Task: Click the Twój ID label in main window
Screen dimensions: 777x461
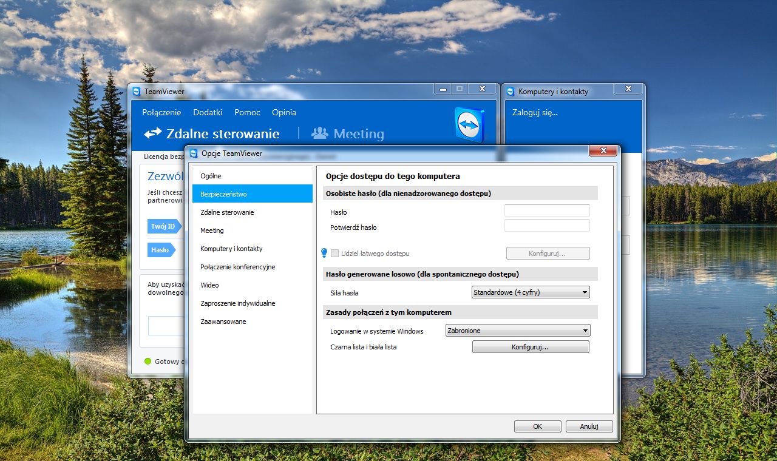Action: coord(163,226)
